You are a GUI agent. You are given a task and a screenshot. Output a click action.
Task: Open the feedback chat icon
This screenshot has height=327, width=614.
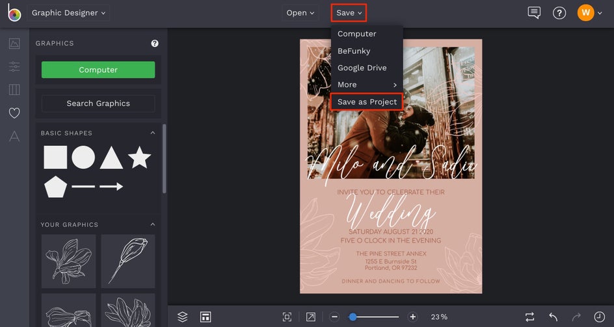(x=534, y=13)
